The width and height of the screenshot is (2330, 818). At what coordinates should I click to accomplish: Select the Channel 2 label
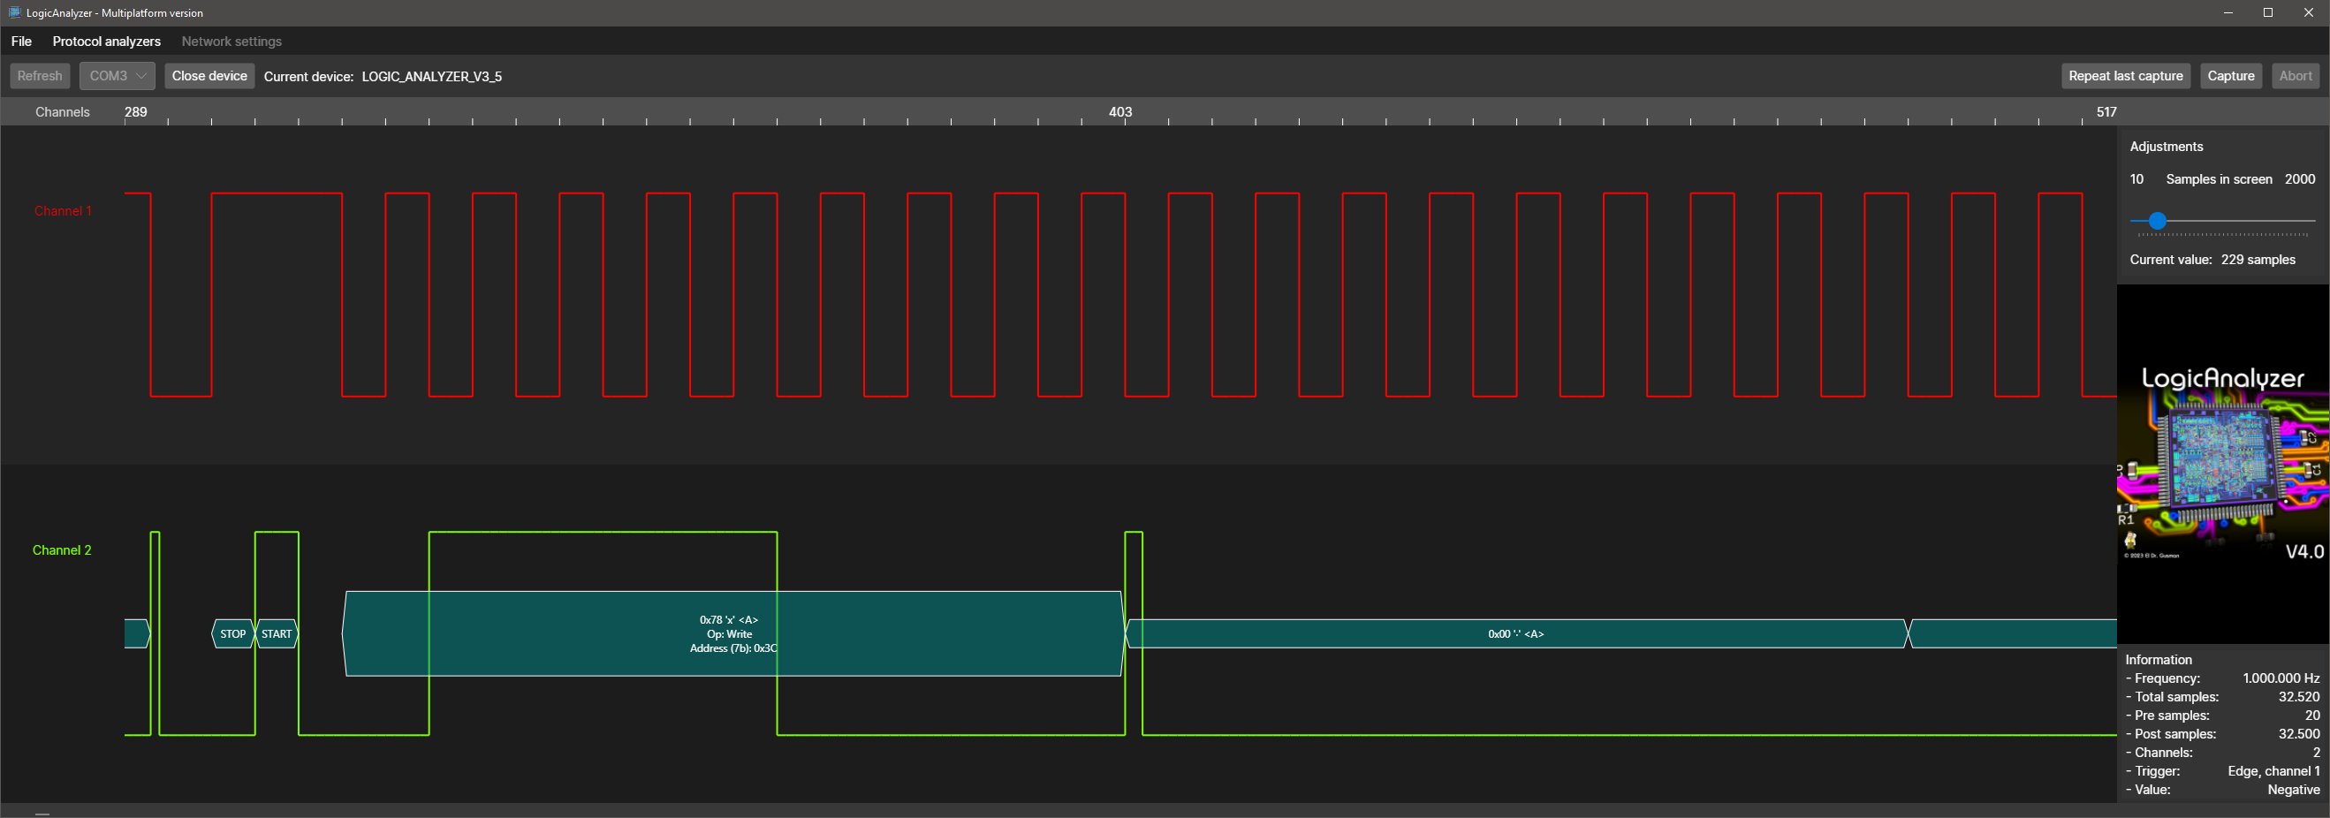tap(62, 549)
